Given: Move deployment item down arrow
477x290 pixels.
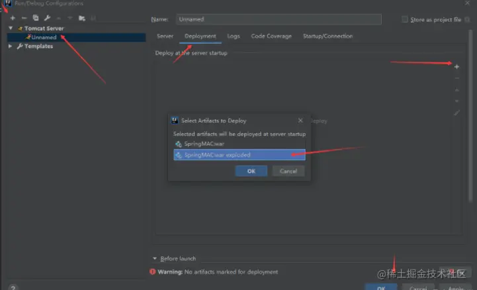Looking at the screenshot, I should pos(456,101).
